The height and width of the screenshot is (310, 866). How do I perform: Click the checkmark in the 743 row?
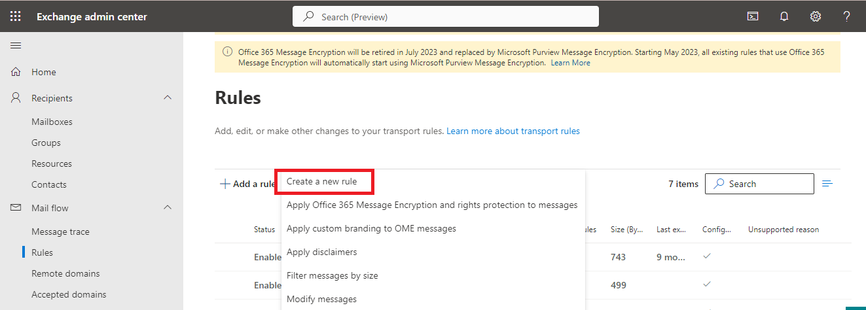point(706,256)
